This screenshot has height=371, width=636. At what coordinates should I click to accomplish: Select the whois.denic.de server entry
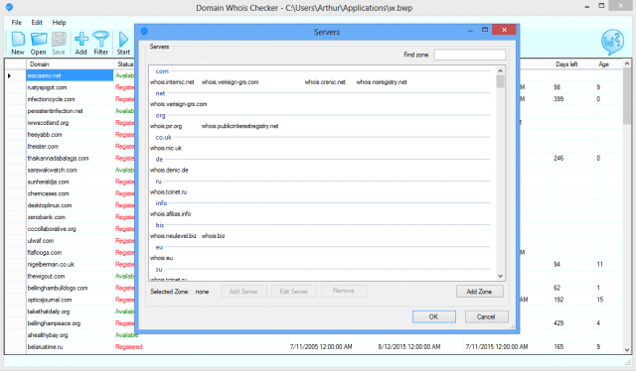[x=169, y=170]
